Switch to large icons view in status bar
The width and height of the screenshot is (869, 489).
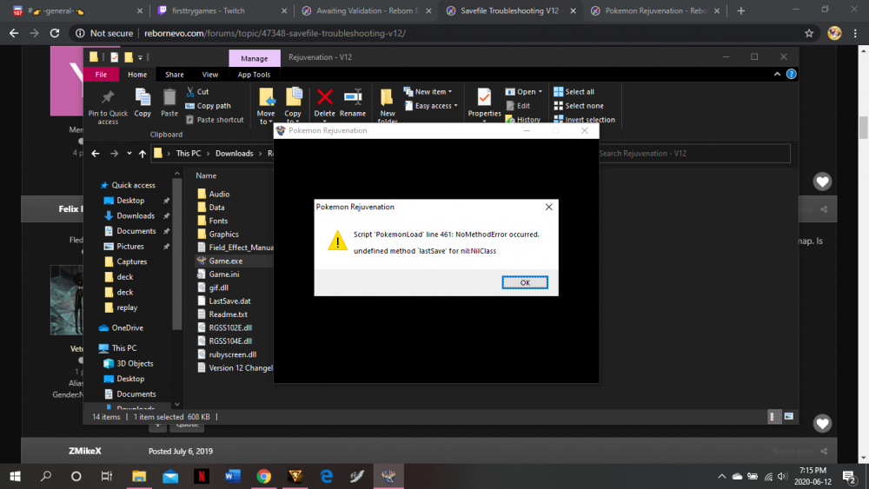789,416
